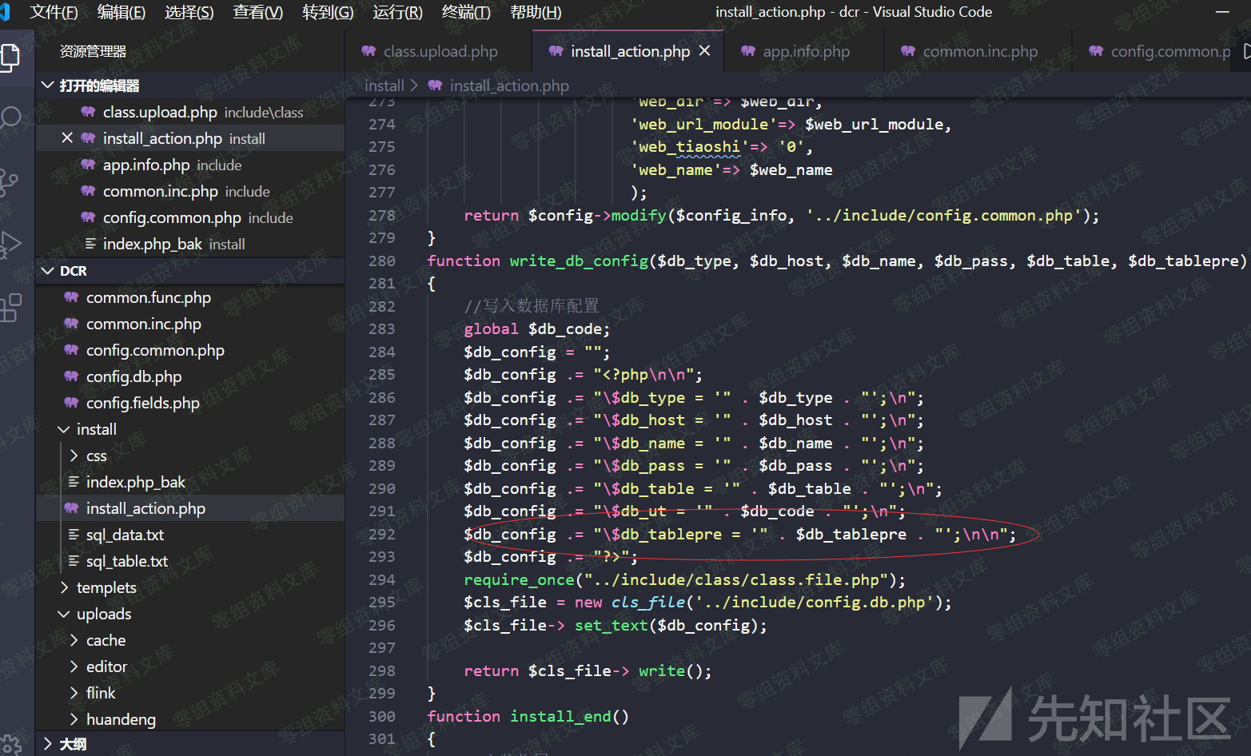
Task: Expand the templets folder
Action: (x=64, y=587)
